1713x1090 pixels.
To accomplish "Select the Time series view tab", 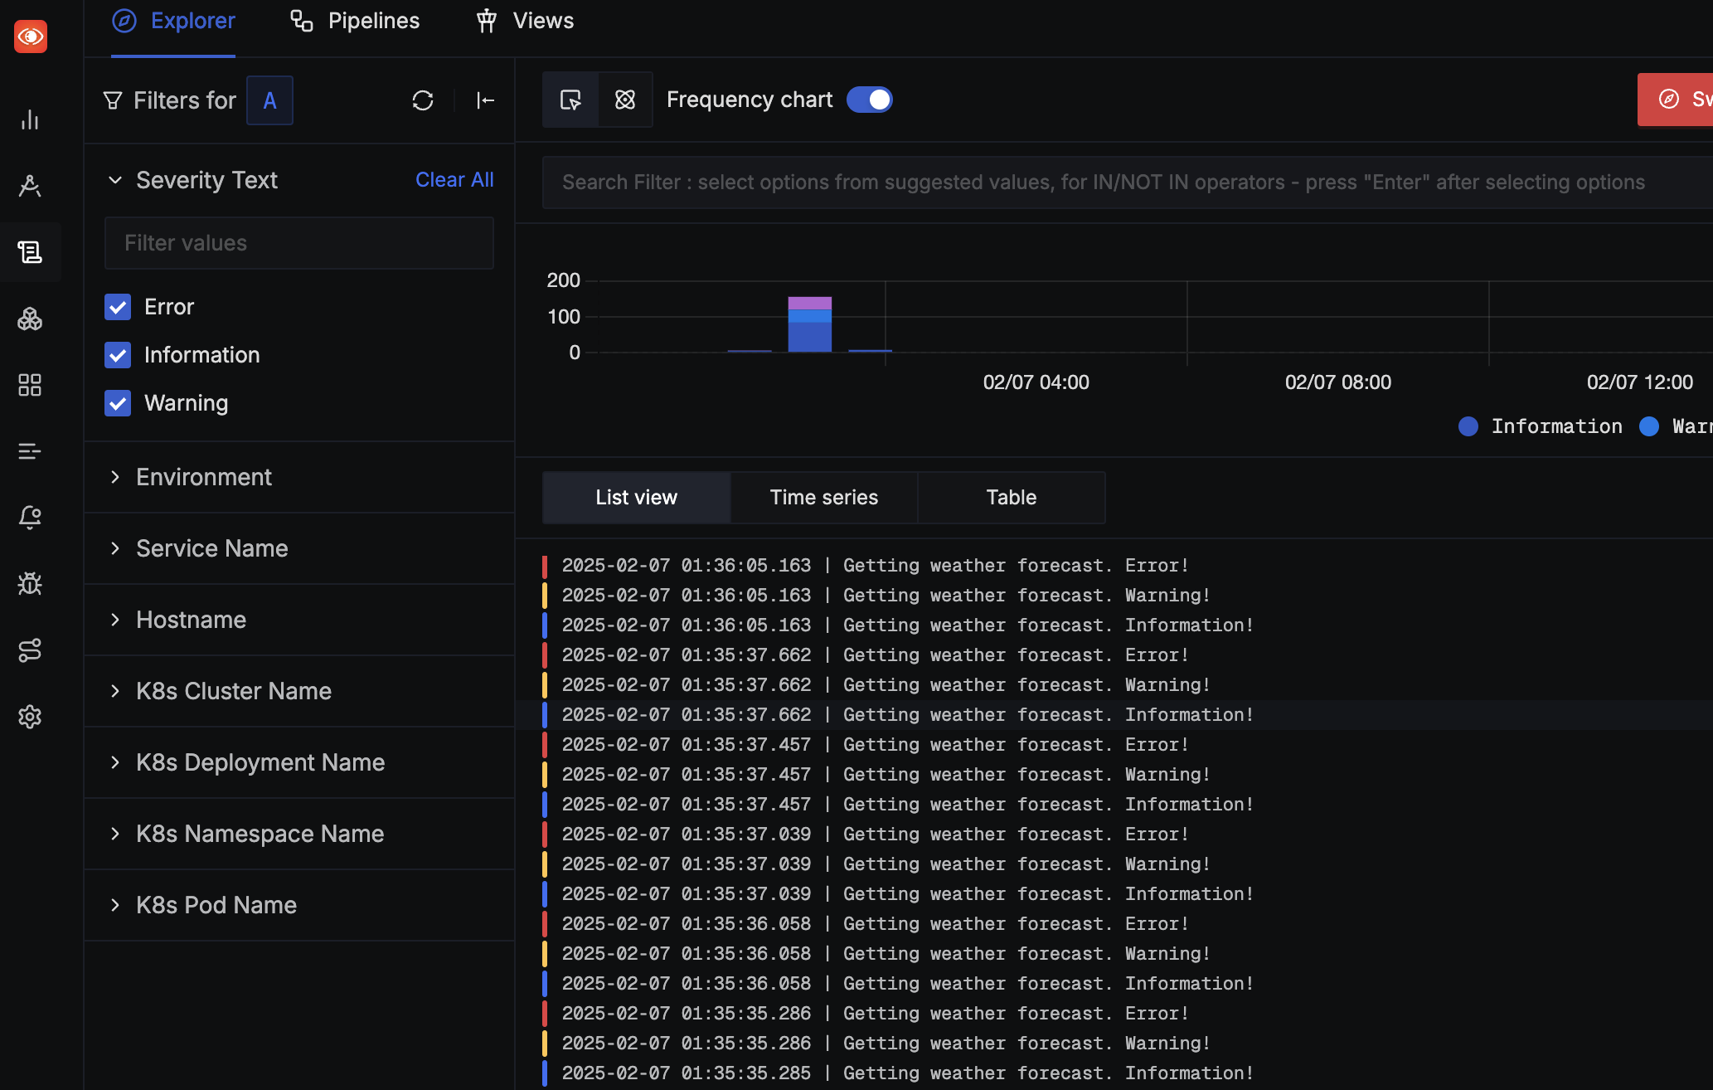I will [823, 498].
